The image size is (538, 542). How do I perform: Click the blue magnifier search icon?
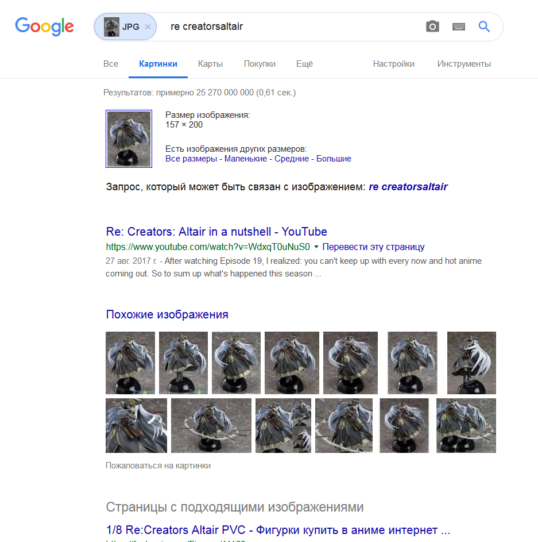point(484,26)
